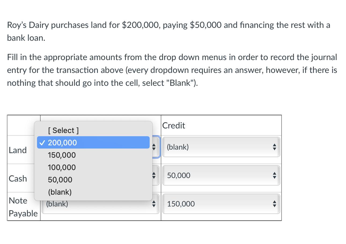
Task: Click up-down arrows on Cash credit dropdown
Action: (274, 175)
